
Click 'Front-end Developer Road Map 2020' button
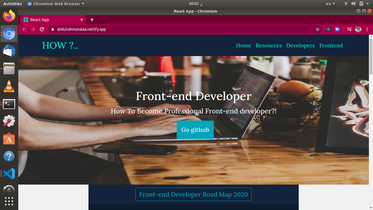click(193, 194)
